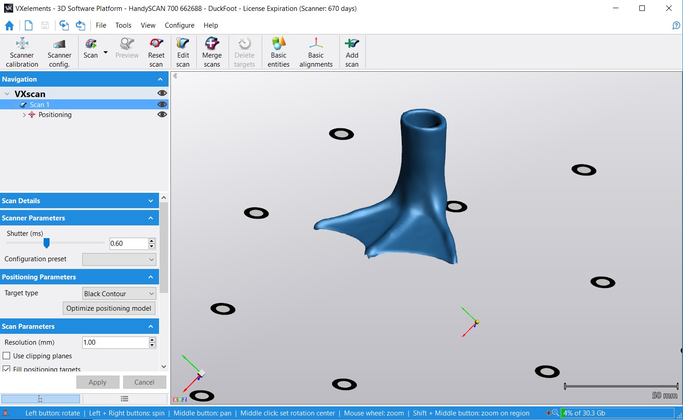Image resolution: width=683 pixels, height=420 pixels.
Task: Toggle visibility of VXscan node
Action: (x=162, y=93)
